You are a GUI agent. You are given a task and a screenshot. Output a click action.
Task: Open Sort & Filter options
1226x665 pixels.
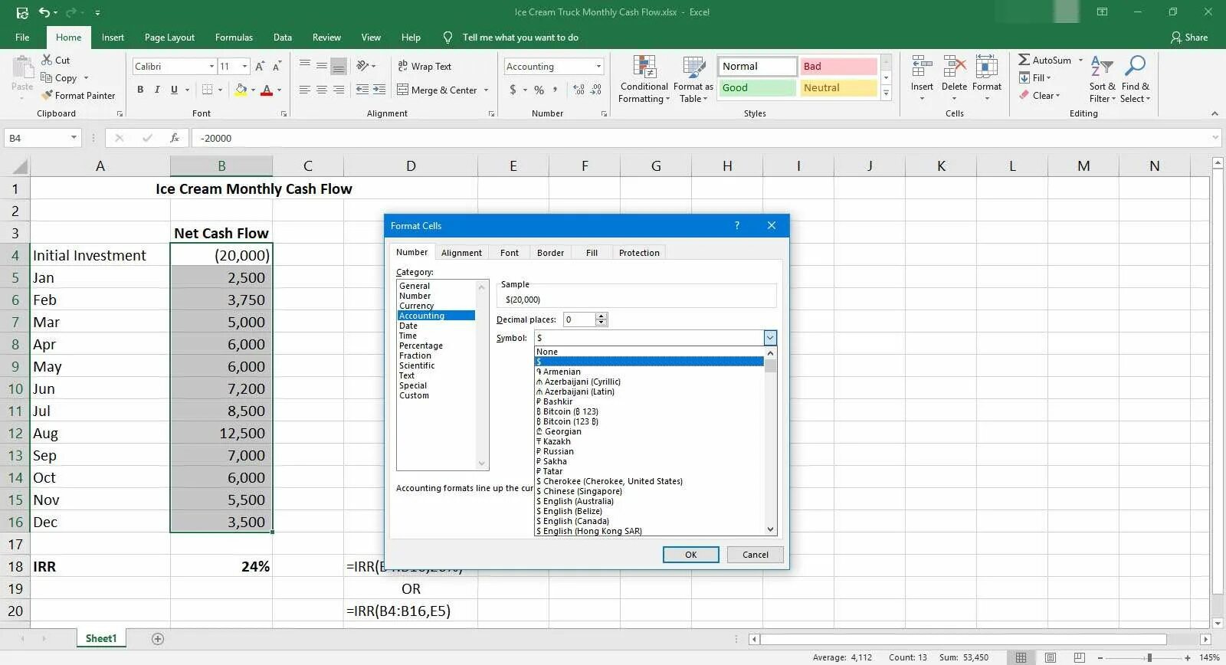[1102, 79]
